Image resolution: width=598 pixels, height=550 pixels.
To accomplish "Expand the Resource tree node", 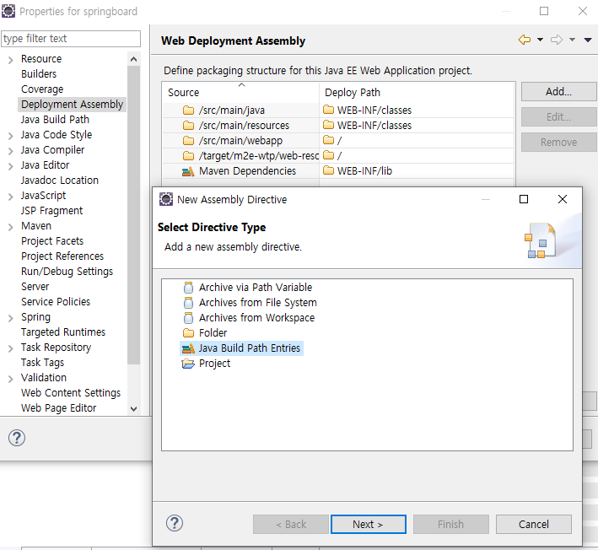I will (11, 60).
